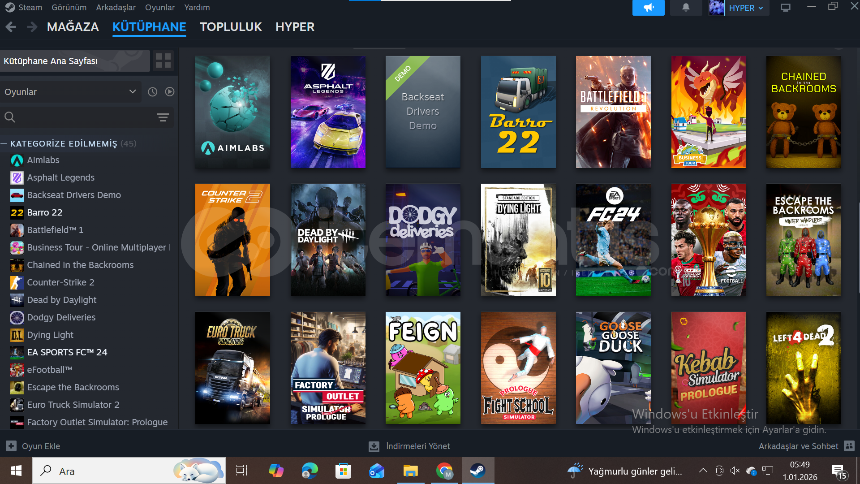
Task: Select Counter-Strike 2 in the sidebar
Action: (x=60, y=282)
